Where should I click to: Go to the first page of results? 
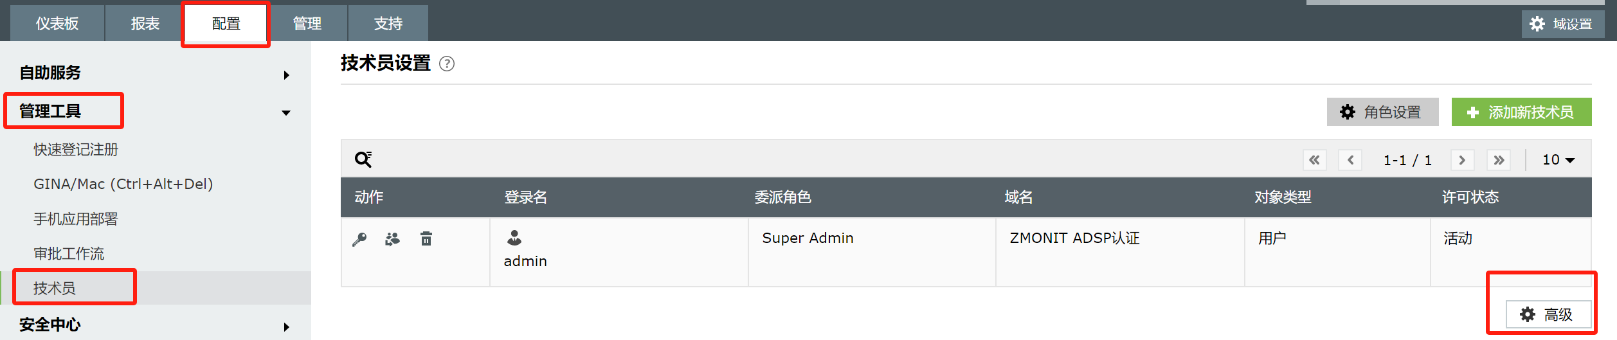pyautogui.click(x=1314, y=160)
